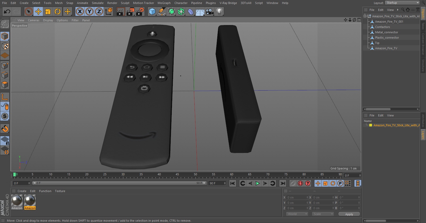Render the active view
The height and width of the screenshot is (223, 426).
[x=120, y=11]
